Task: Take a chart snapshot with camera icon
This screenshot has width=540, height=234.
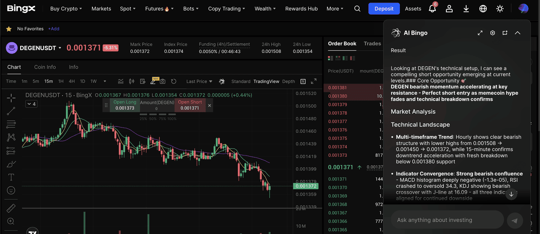Action: (162, 81)
